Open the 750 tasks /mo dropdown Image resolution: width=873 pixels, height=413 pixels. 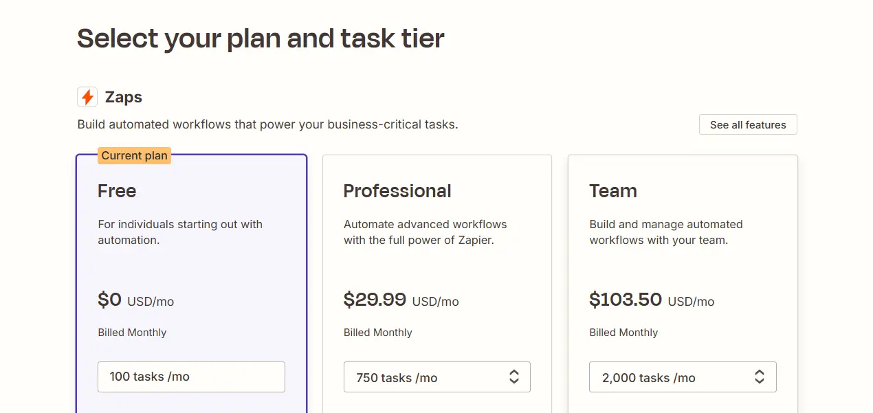[x=437, y=377]
